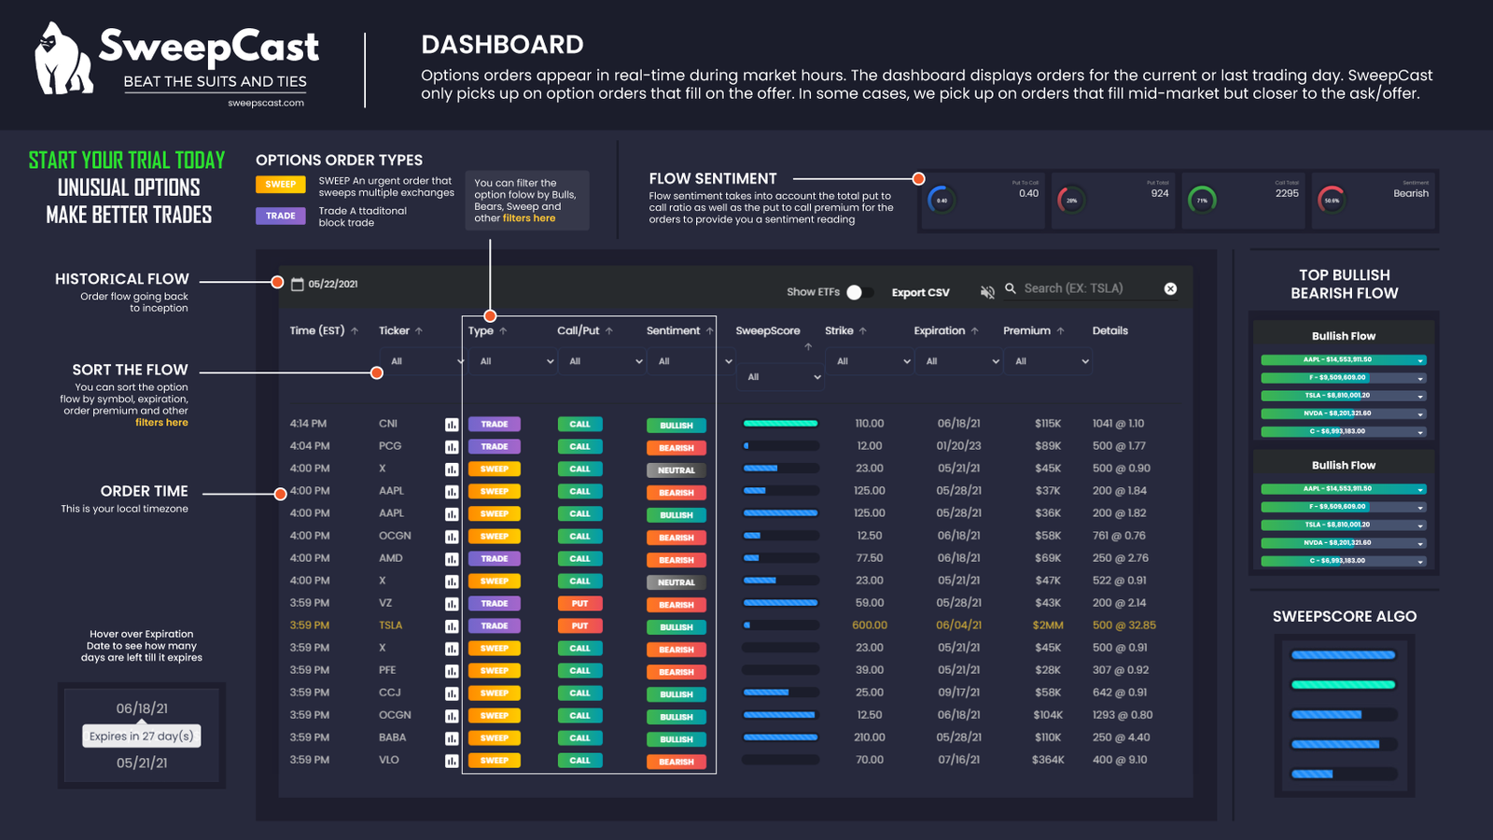This screenshot has height=840, width=1493.
Task: Open the Ticker filter dropdown
Action: coord(422,361)
